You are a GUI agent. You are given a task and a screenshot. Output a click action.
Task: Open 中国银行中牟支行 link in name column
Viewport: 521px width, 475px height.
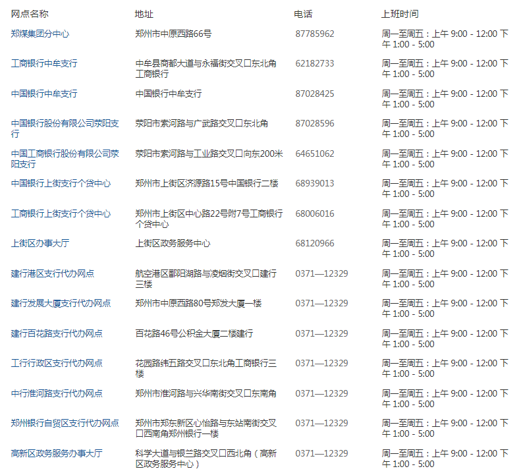(44, 94)
